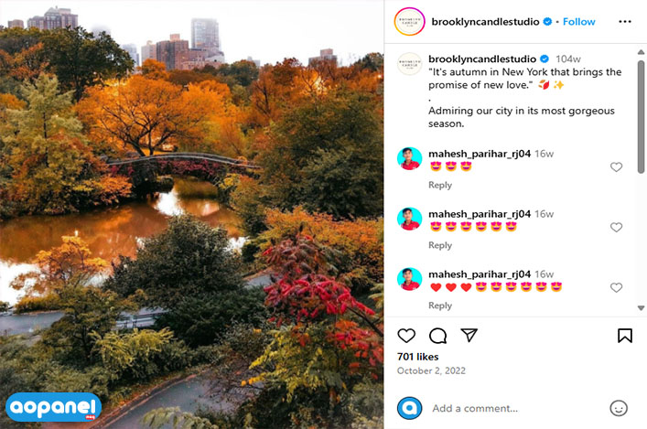Save post with the bookmark icon
Viewport: 647px width, 429px height.
[625, 336]
